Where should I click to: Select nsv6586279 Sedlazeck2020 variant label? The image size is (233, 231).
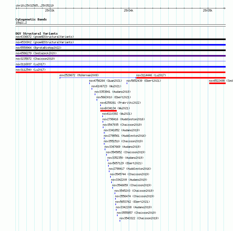[36, 53]
